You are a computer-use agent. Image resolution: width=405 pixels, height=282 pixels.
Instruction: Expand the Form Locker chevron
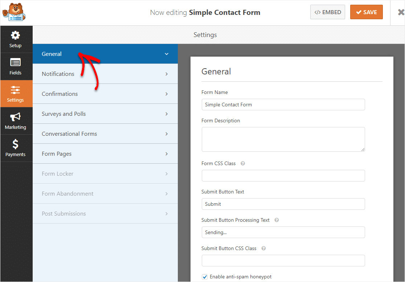point(167,174)
